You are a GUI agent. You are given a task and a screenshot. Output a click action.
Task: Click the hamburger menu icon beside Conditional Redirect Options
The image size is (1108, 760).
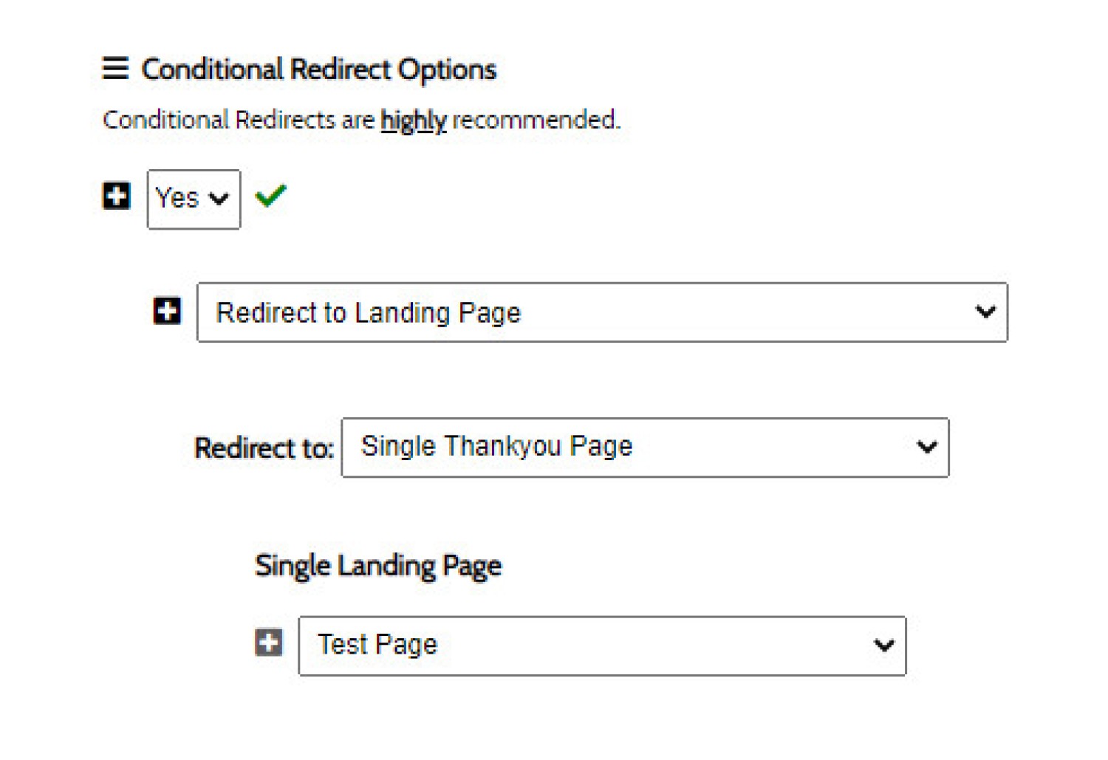point(115,68)
